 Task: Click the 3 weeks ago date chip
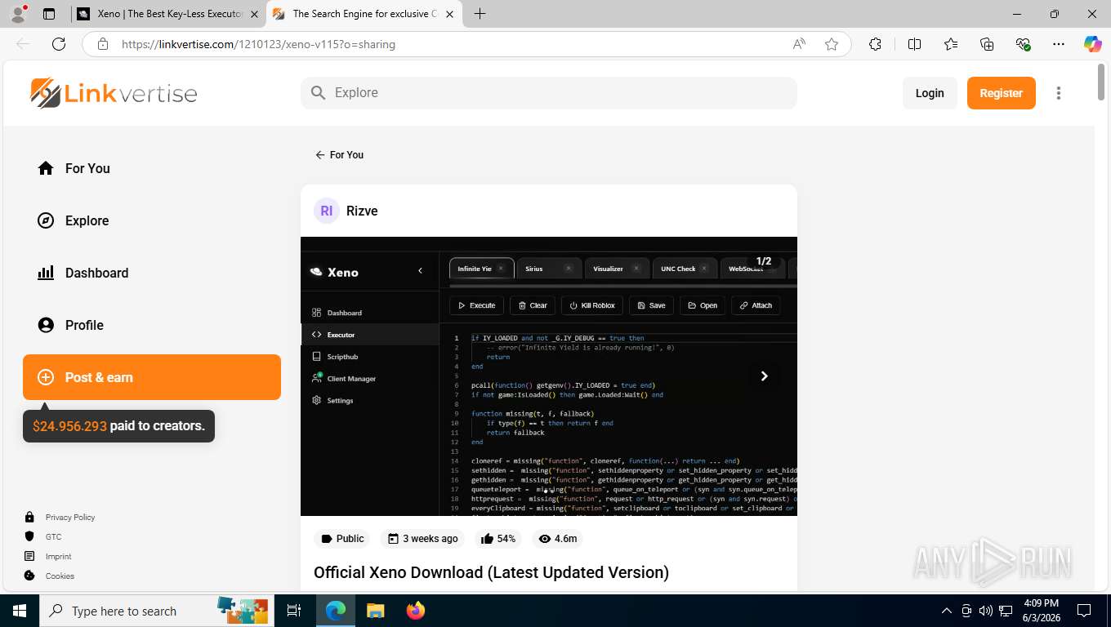[x=422, y=539]
